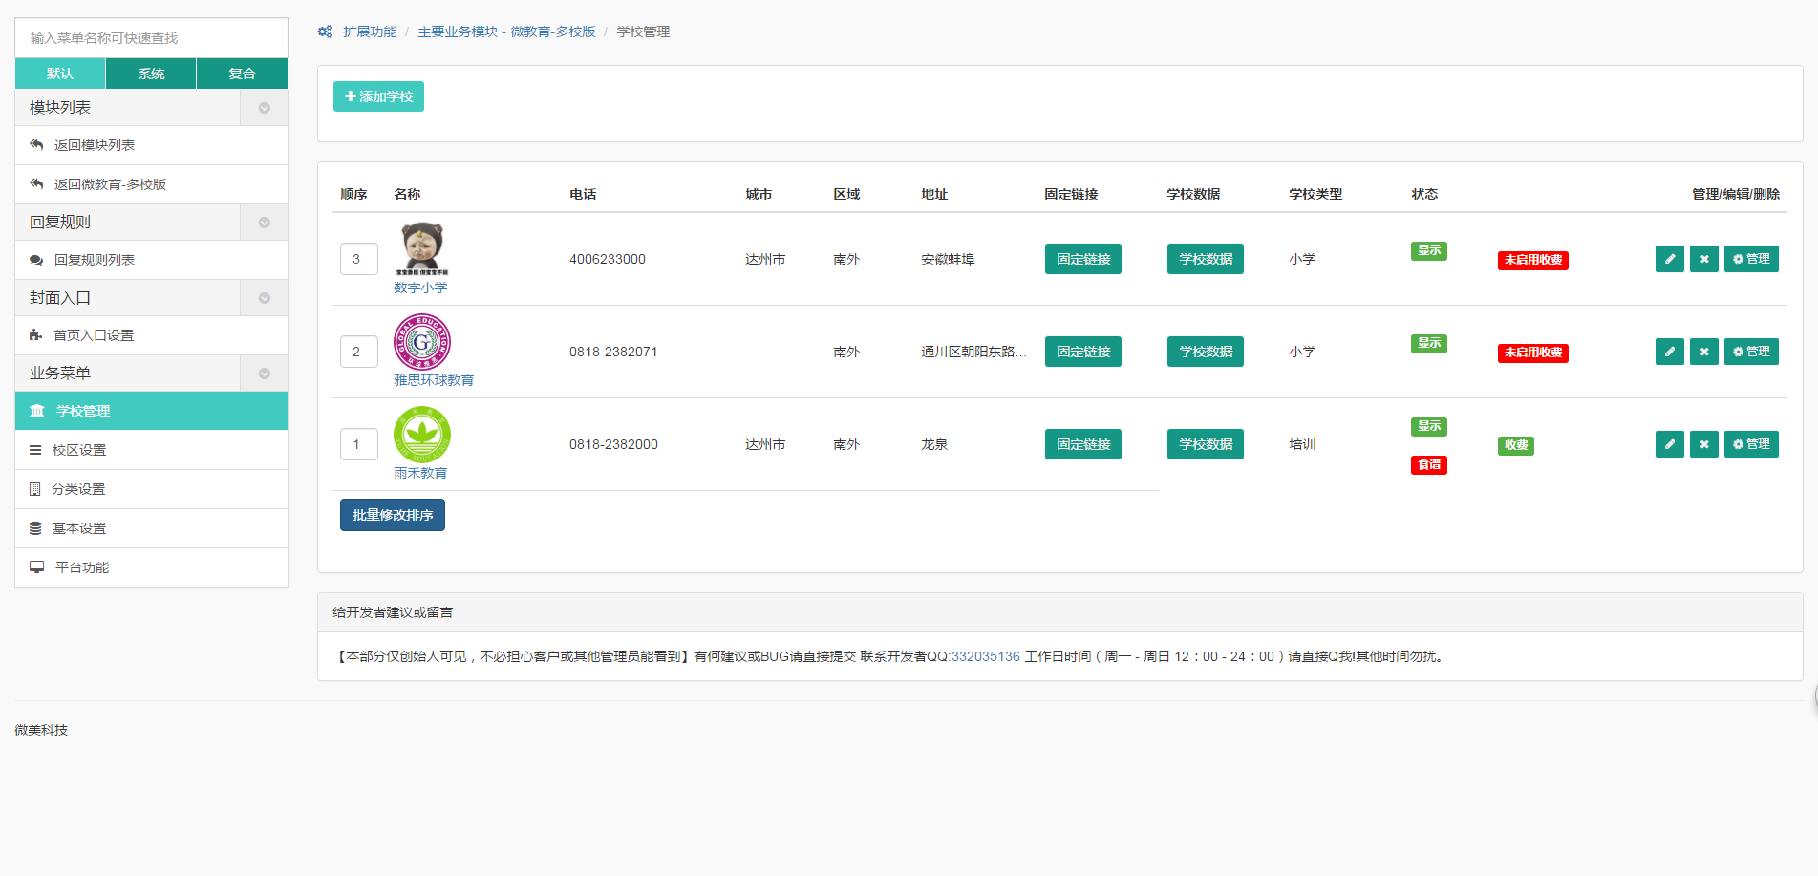Collapse the 模块列表 section

point(265,108)
